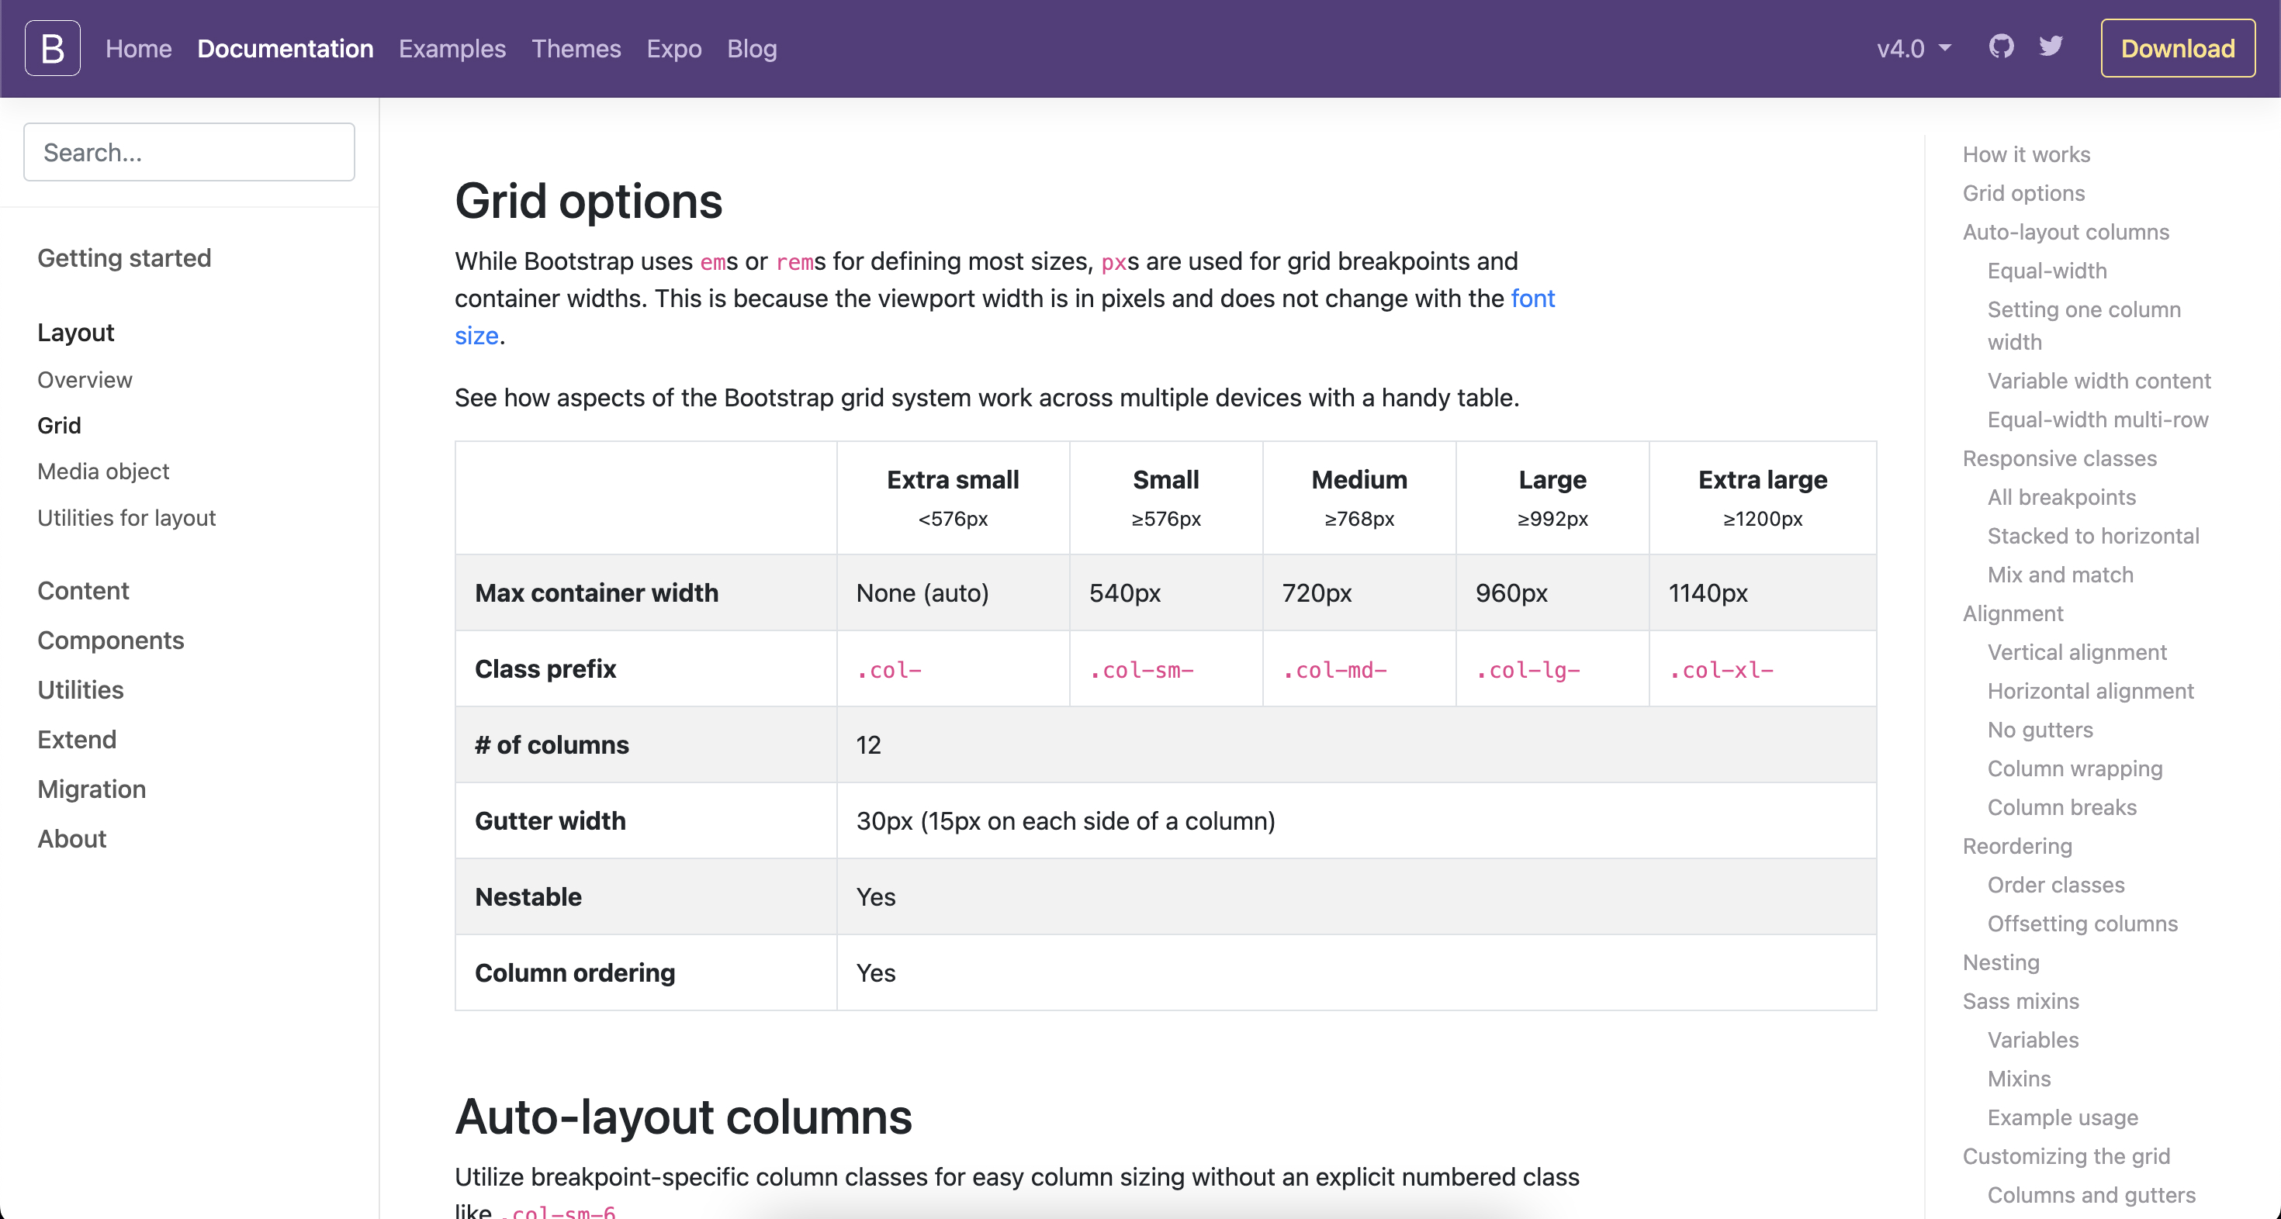Go to All breakpoints link
The height and width of the screenshot is (1219, 2281).
click(x=2061, y=498)
